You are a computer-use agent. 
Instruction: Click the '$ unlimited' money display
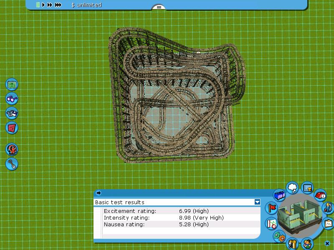[86, 5]
